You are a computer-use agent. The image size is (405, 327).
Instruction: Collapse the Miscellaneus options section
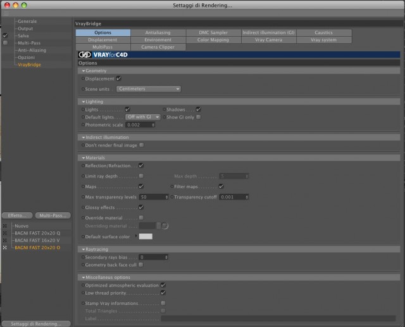pyautogui.click(x=84, y=278)
